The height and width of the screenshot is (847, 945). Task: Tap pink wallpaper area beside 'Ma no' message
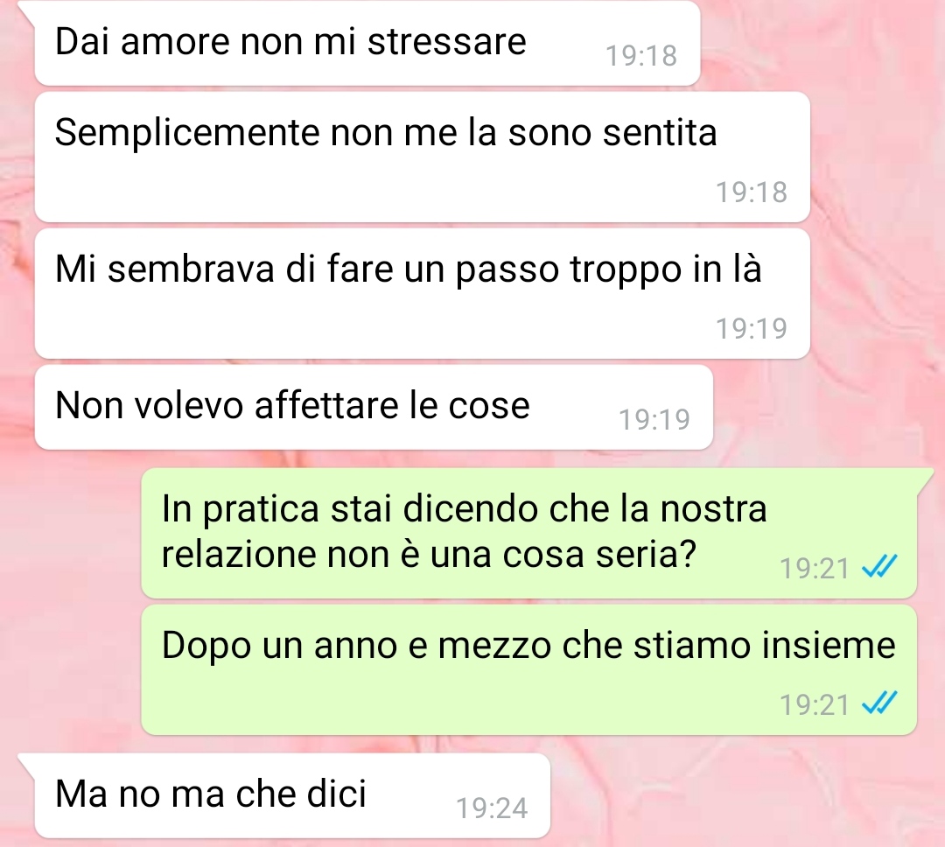747,795
